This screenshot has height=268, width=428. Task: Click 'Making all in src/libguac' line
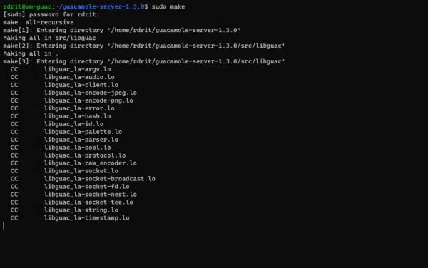pos(50,38)
